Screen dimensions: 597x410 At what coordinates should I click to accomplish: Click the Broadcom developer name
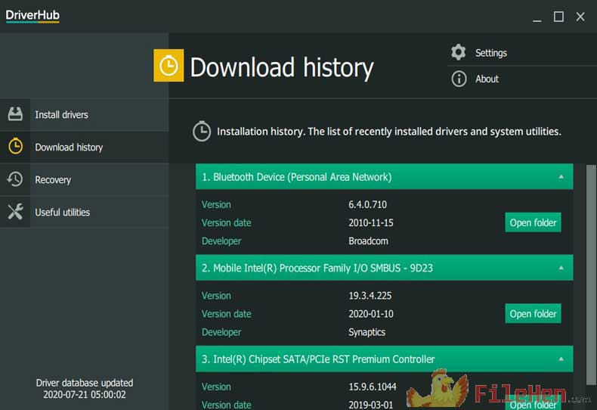point(368,241)
